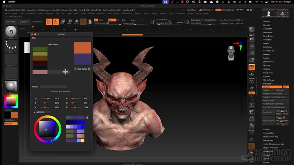
Task: Open LightBox
Action: click(24, 22)
